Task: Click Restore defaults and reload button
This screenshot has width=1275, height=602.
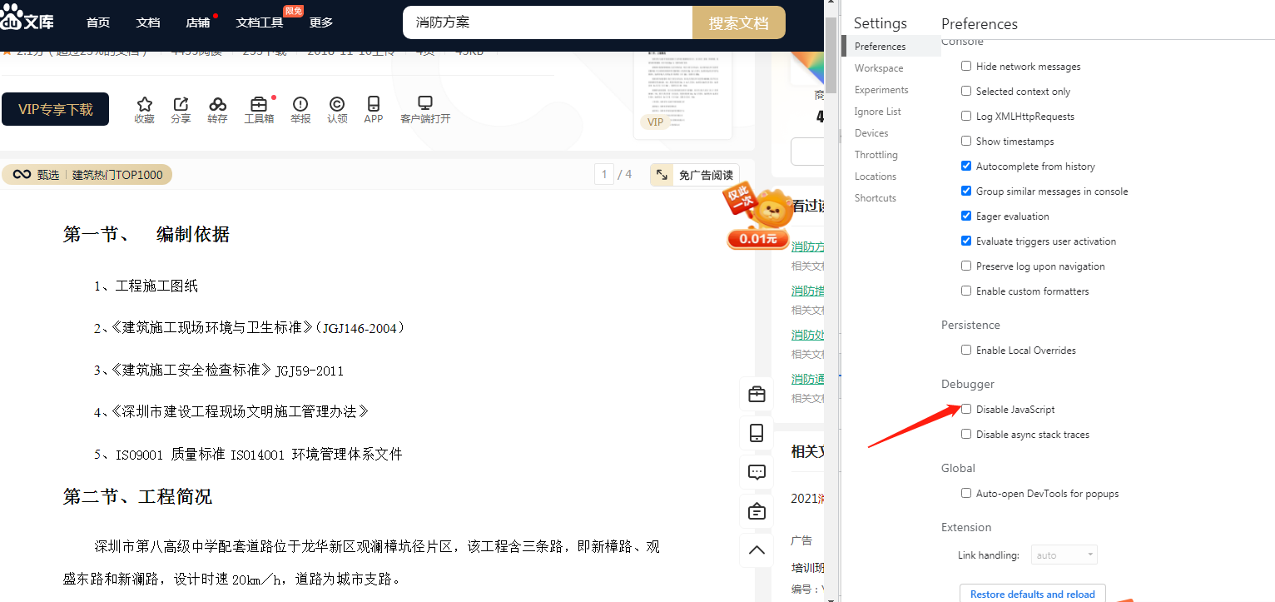Action: point(1033,593)
